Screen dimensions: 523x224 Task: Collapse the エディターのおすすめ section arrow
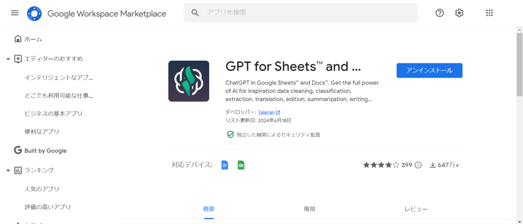pos(8,59)
